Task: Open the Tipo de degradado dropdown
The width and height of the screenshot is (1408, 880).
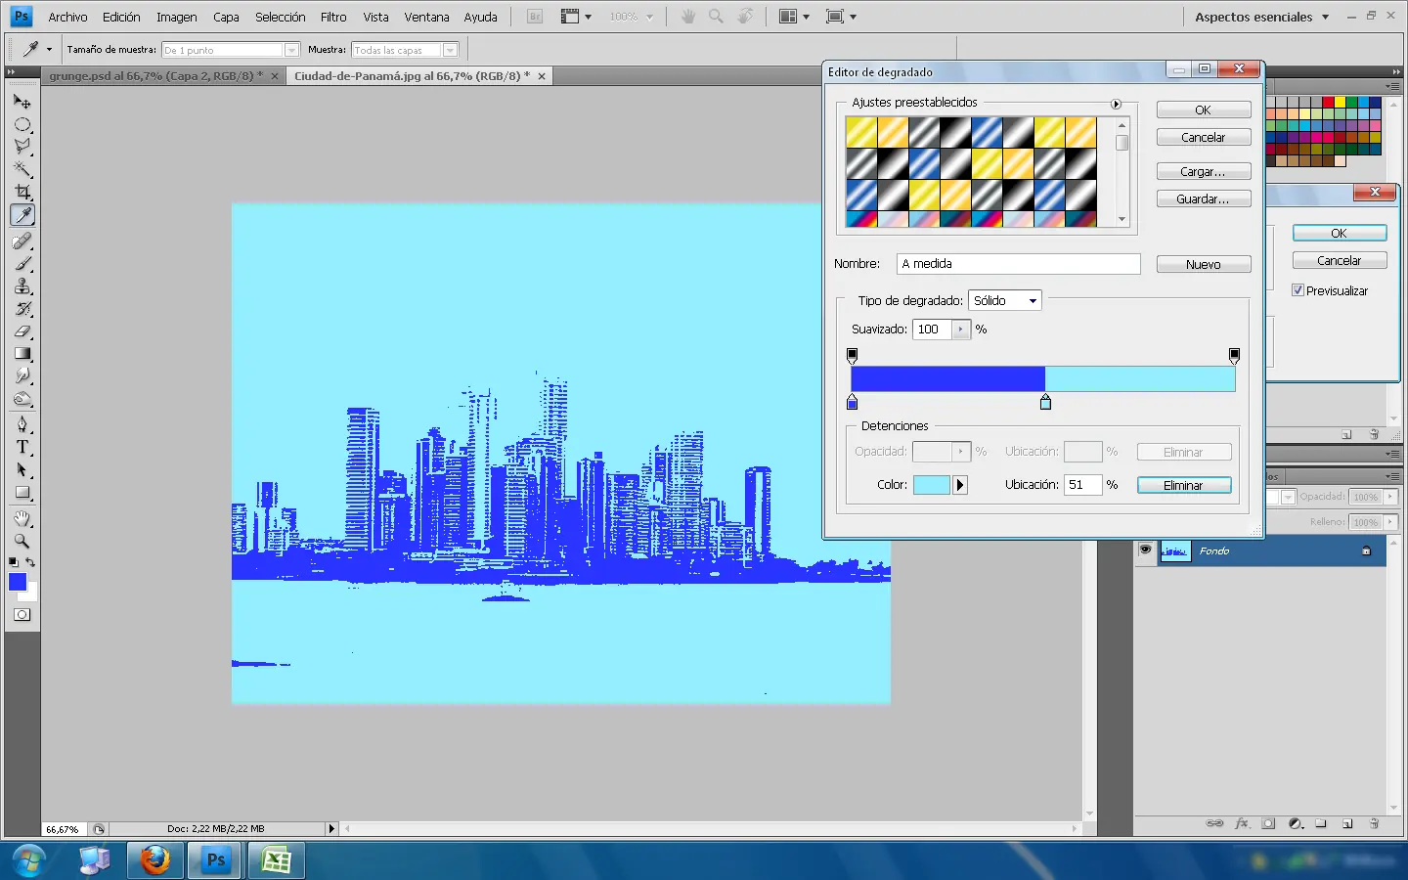Action: tap(1004, 301)
